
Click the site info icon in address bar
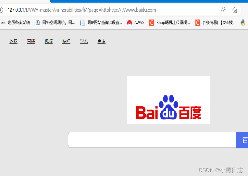1,10
